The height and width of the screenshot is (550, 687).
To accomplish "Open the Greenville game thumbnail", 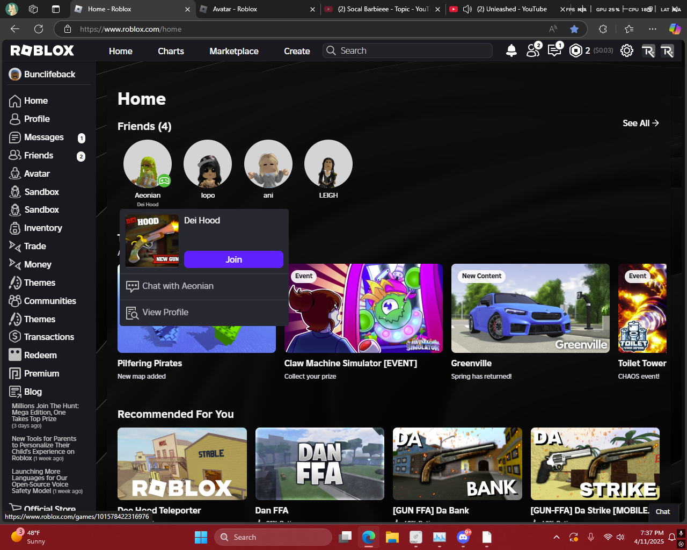I will tap(530, 308).
